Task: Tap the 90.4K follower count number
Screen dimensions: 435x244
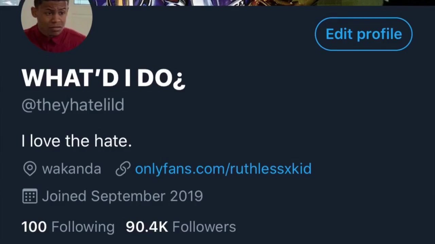Action: pyautogui.click(x=147, y=227)
